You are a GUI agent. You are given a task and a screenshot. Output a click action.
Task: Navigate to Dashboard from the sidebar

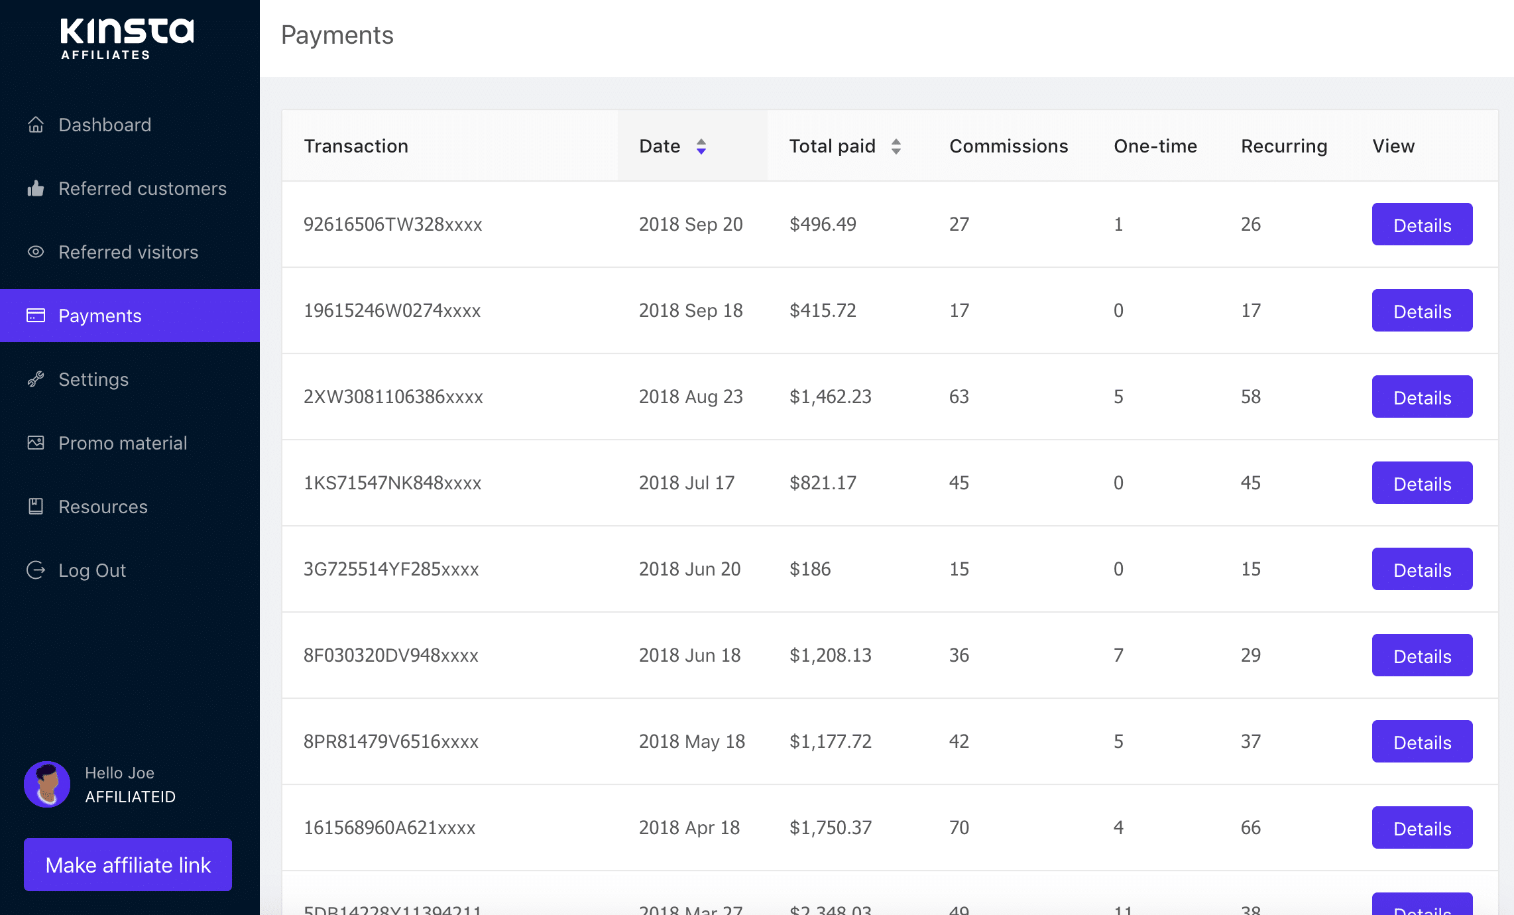point(104,125)
